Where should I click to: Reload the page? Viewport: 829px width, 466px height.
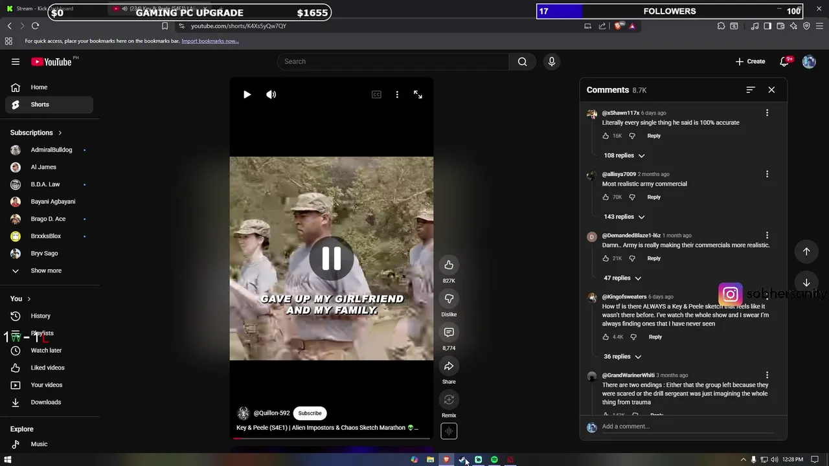pos(35,26)
